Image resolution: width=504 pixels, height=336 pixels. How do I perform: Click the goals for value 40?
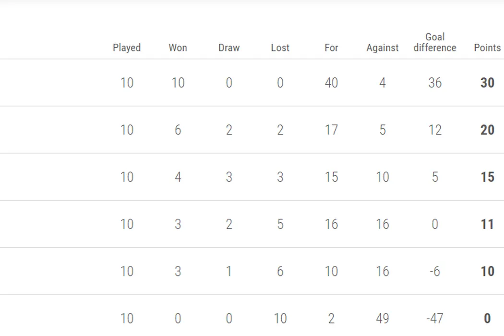(331, 83)
